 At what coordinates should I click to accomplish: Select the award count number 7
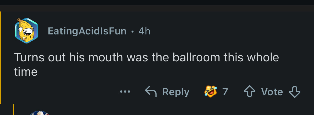(225, 92)
